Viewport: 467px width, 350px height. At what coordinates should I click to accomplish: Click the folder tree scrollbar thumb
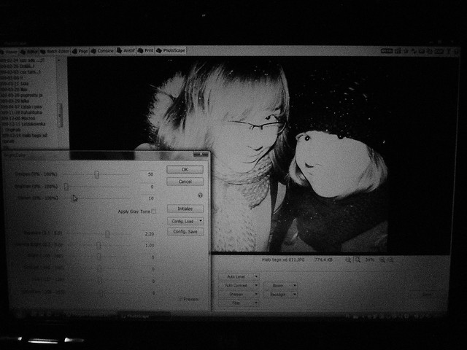60,115
